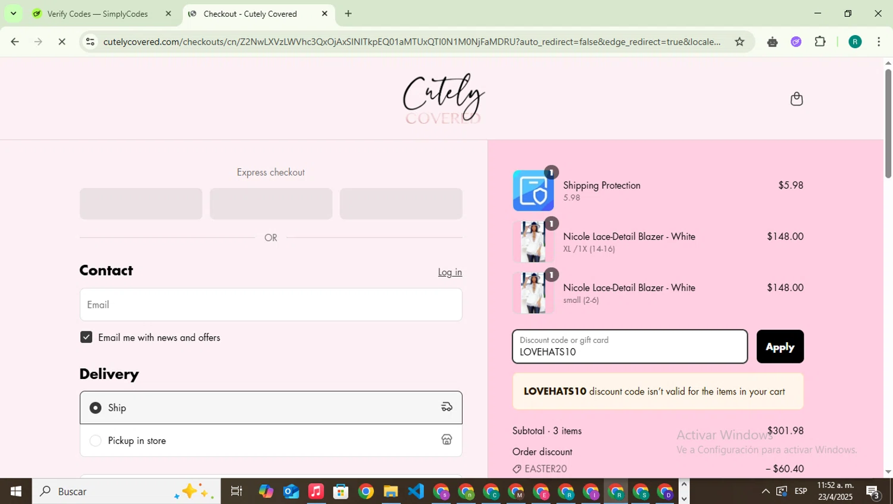The image size is (893, 504).
Task: Click the Subtotal · 3 items text
Action: [547, 431]
